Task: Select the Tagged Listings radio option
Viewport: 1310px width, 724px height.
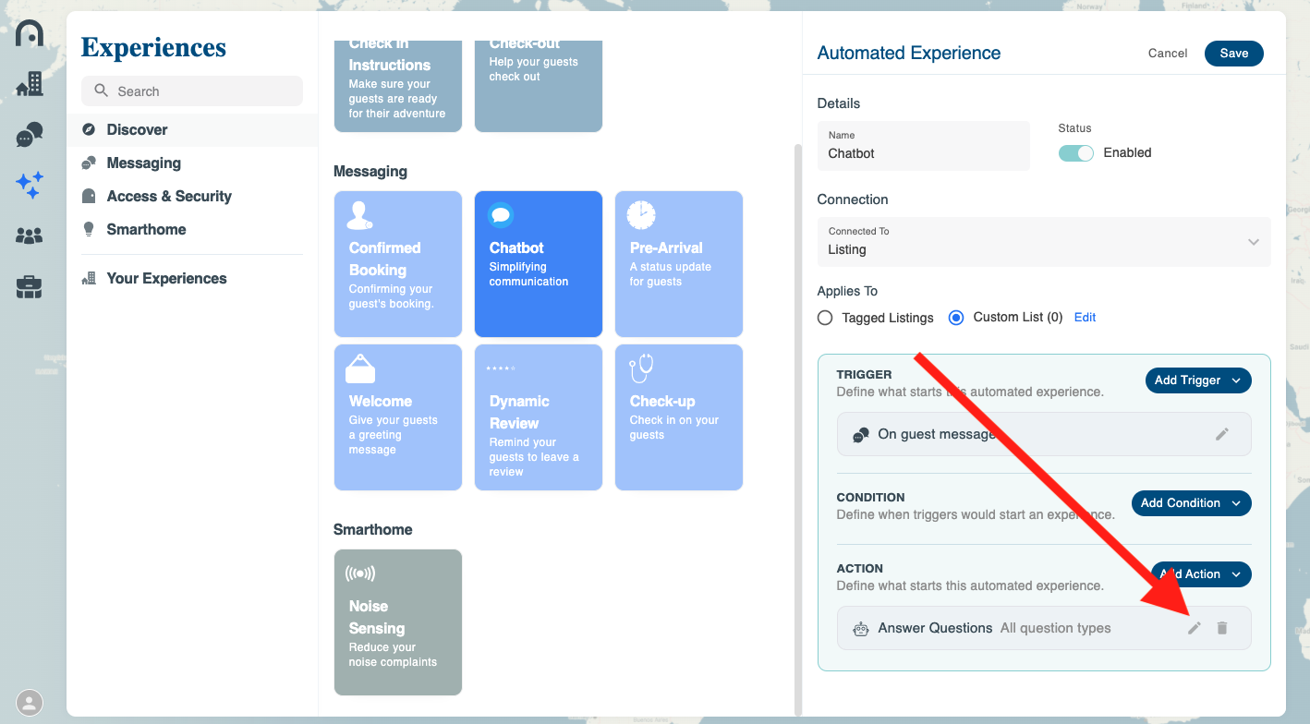Action: [826, 318]
